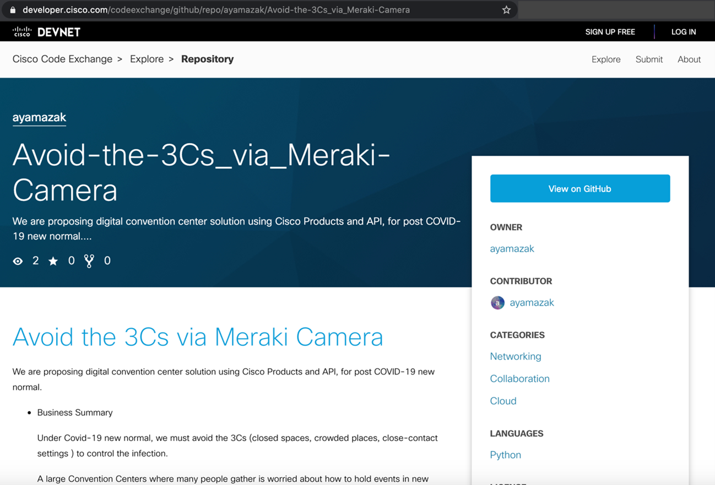Viewport: 715px width, 485px height.
Task: Select the Submit navigation item
Action: [649, 59]
